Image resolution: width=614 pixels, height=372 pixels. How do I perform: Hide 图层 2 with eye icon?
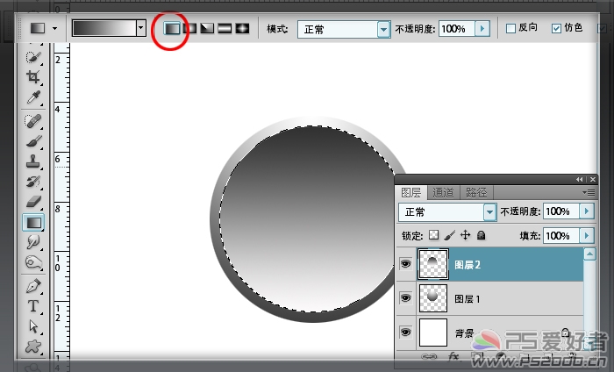click(x=405, y=264)
